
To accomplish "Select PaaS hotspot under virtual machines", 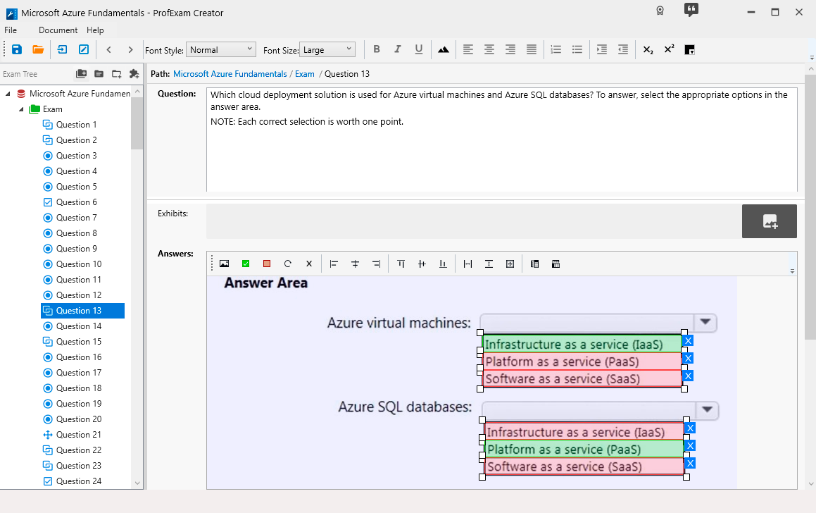I will click(x=582, y=361).
